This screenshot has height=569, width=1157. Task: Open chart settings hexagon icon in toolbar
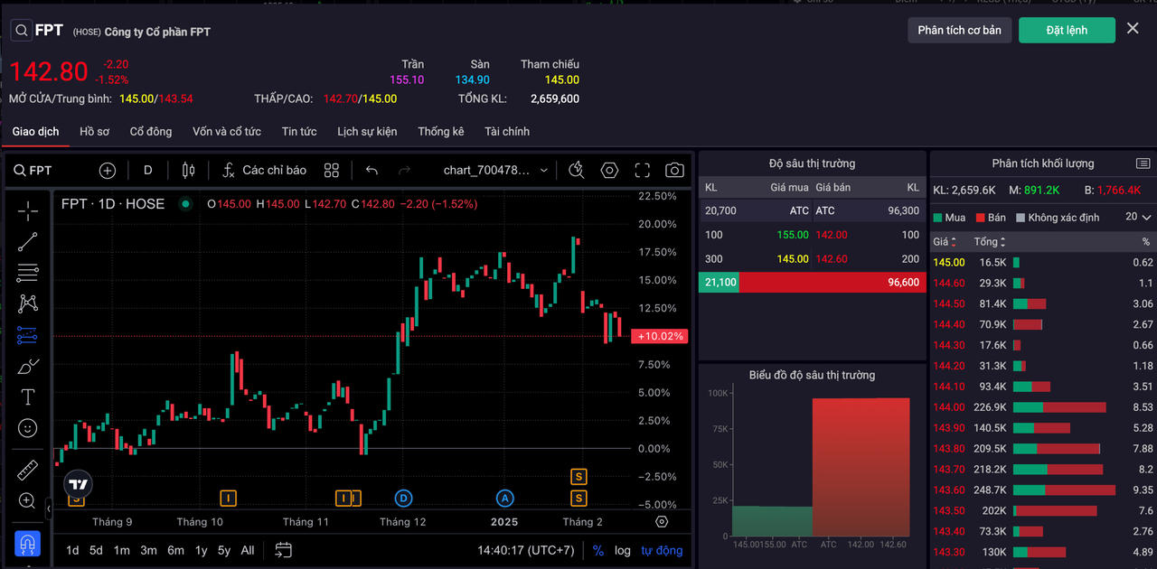(609, 171)
